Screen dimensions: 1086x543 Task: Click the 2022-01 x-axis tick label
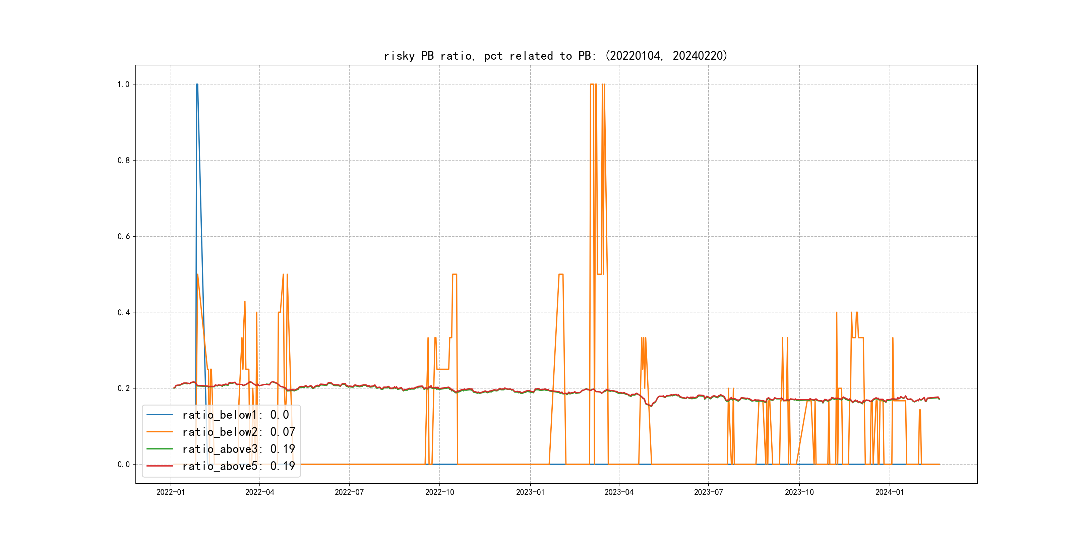pos(171,492)
